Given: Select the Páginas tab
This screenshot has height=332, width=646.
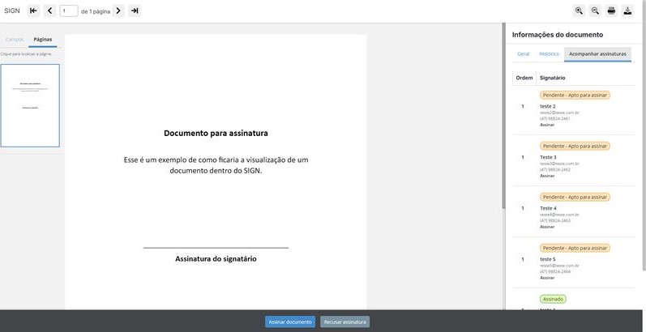Looking at the screenshot, I should pyautogui.click(x=43, y=40).
